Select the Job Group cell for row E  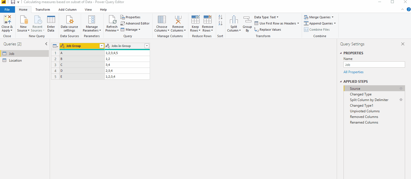82,77
